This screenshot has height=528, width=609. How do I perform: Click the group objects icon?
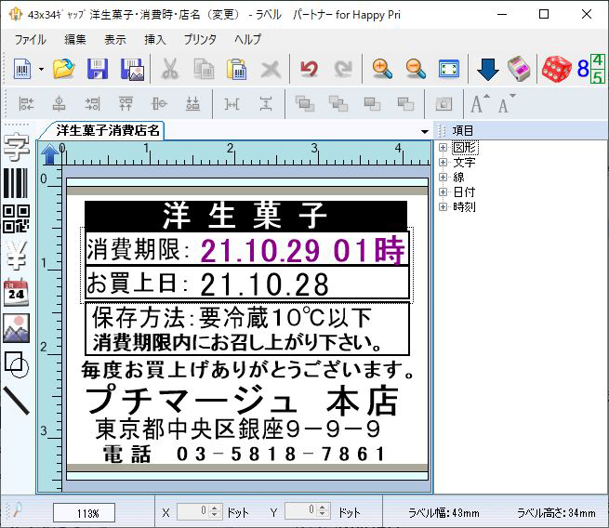point(444,104)
